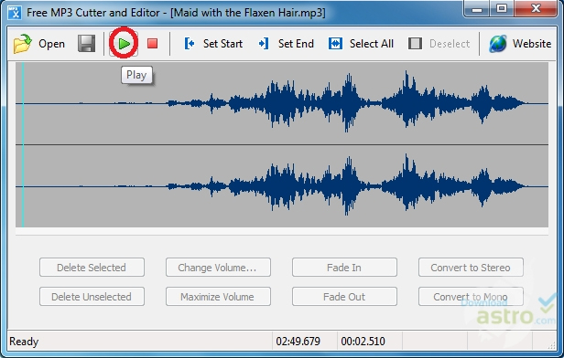The height and width of the screenshot is (358, 564).
Task: Click the lower channel waveform
Action: click(282, 186)
